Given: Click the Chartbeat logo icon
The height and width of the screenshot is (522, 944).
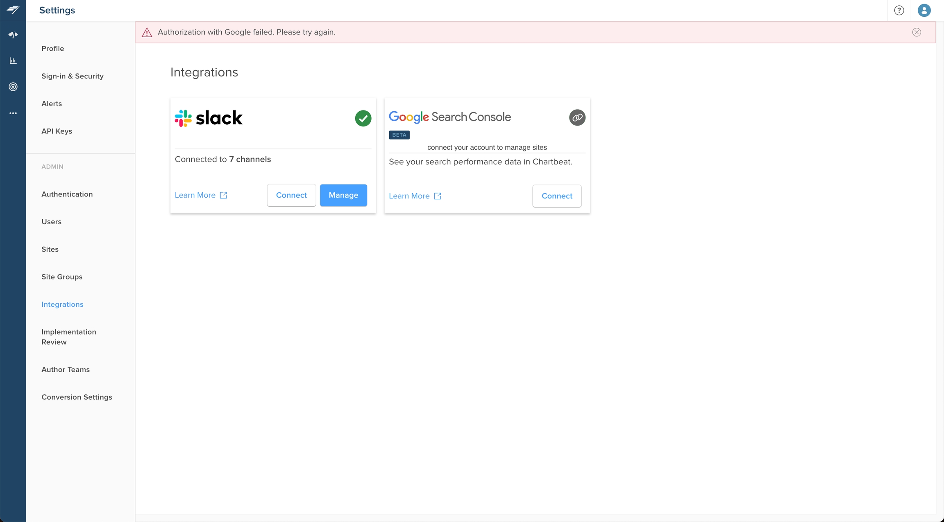Looking at the screenshot, I should (x=13, y=10).
